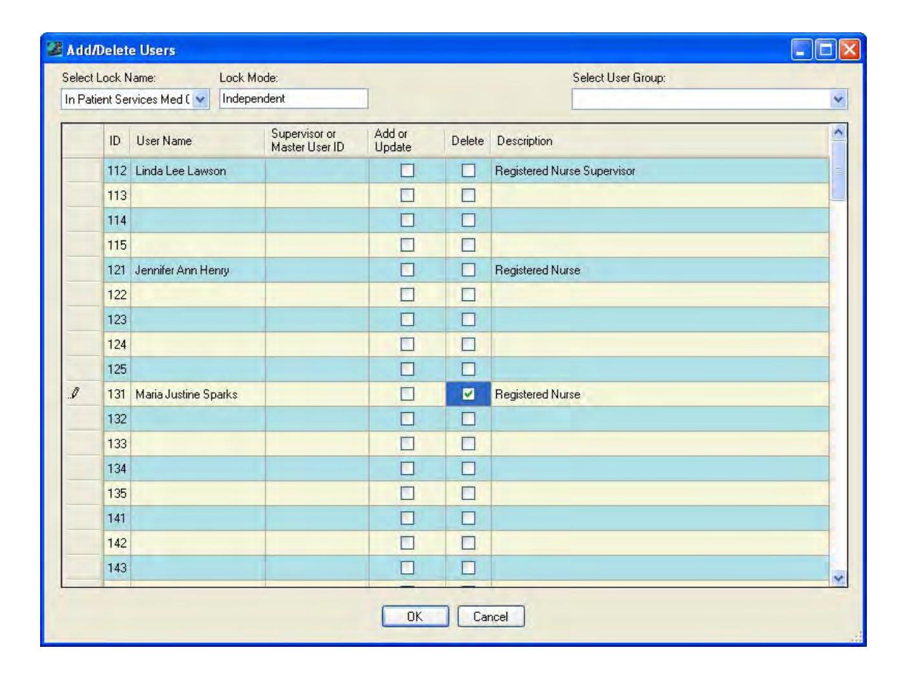
Task: Check Add or Update for ID 131
Action: click(x=407, y=394)
